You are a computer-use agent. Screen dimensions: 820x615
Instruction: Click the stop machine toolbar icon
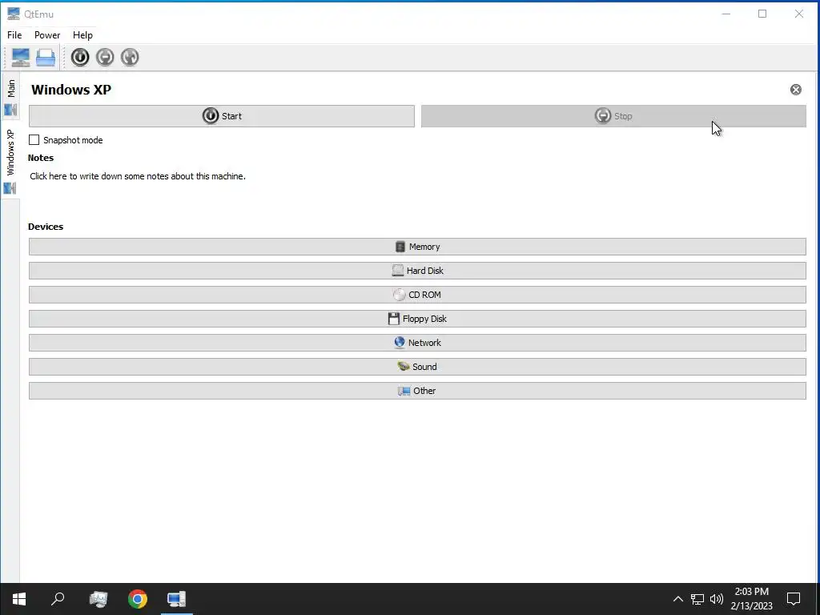(x=105, y=57)
